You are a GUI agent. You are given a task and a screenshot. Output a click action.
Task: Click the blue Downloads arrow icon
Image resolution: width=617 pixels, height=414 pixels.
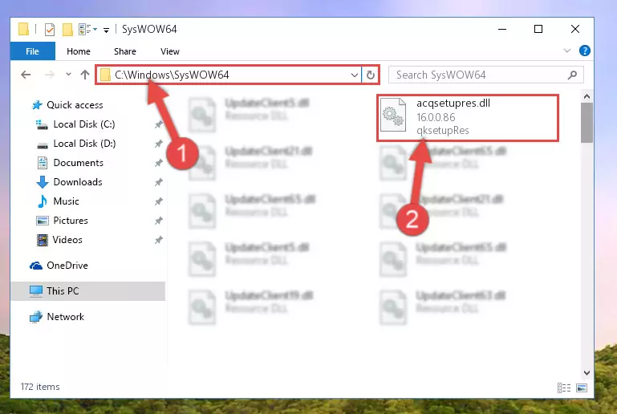point(42,182)
